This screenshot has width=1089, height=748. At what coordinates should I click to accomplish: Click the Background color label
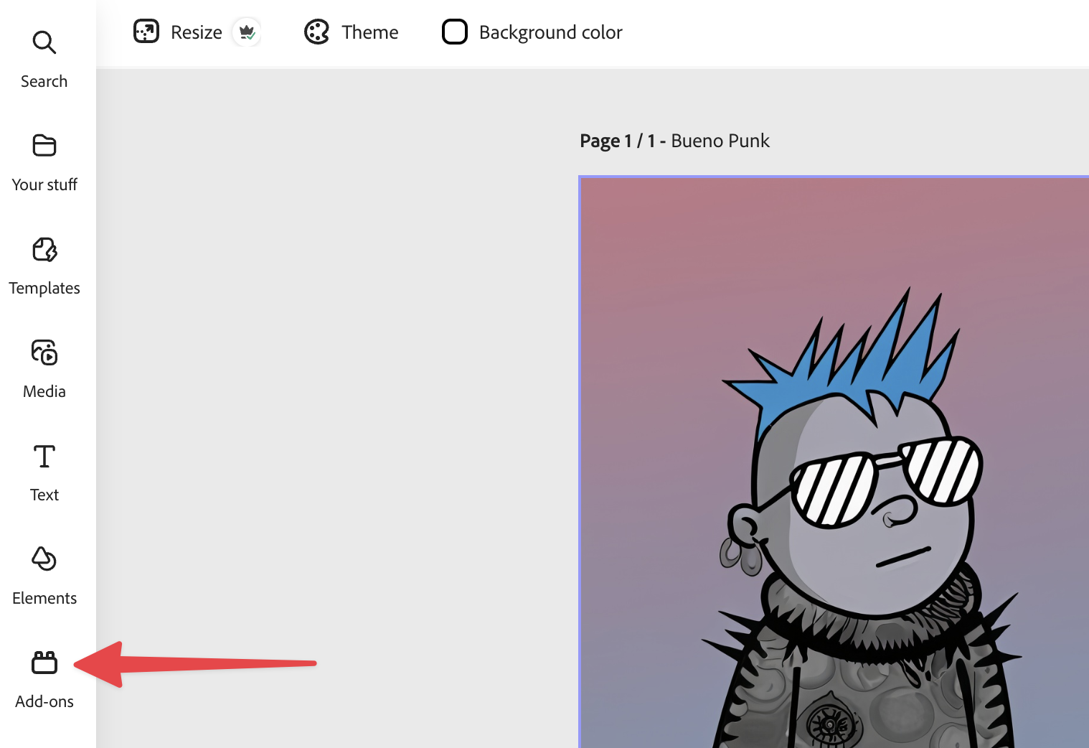click(x=551, y=32)
